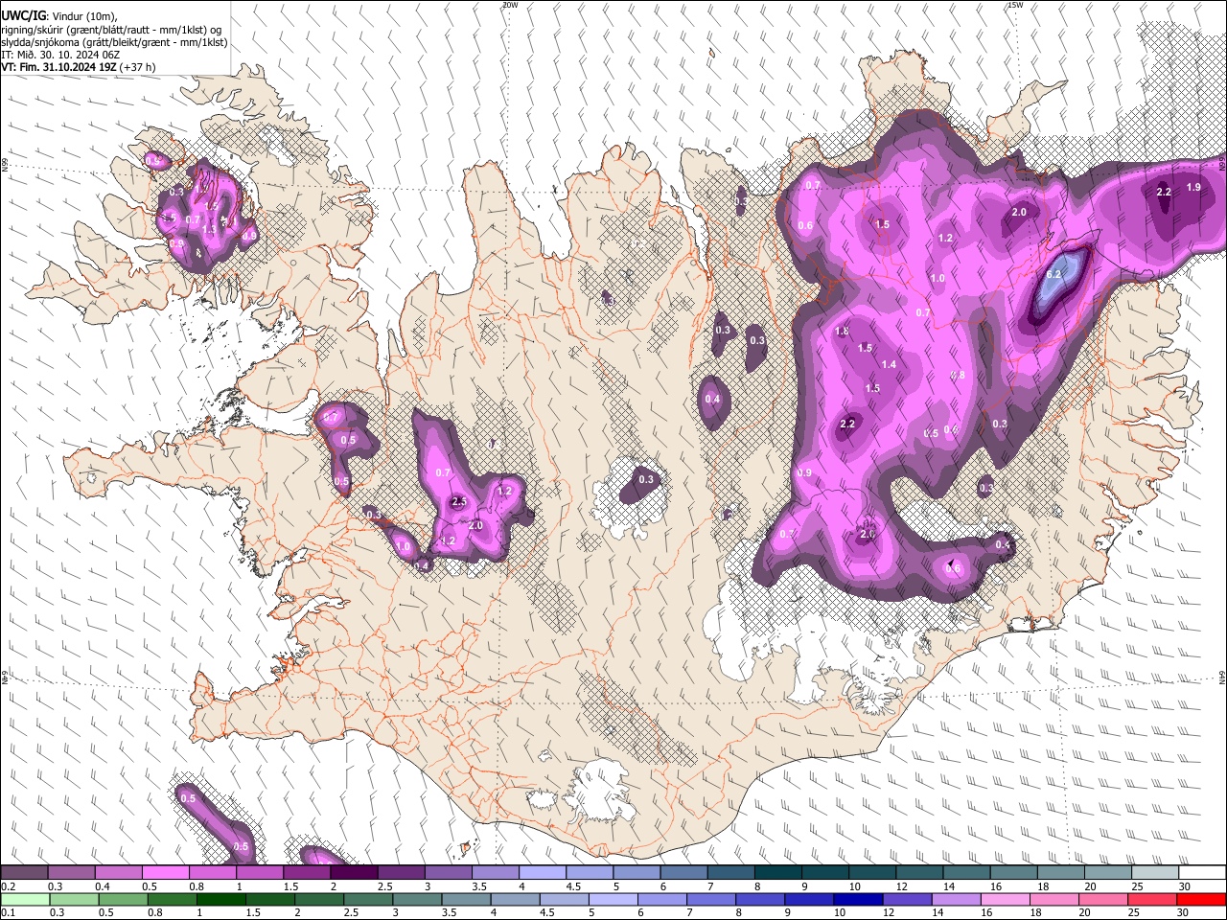Pick pale green rain swatch between 0.1 and 0.3
1227x920 pixels.
tap(25, 899)
